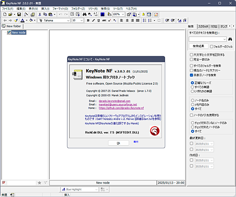Open dprado.keynote@gmail.com email link
This screenshot has width=236, height=197.
point(114,101)
